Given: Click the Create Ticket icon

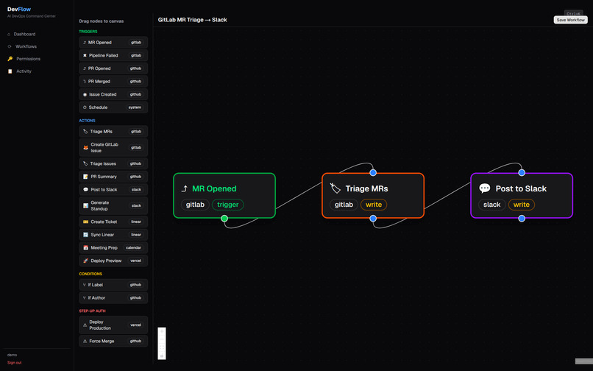Looking at the screenshot, I should (x=85, y=222).
